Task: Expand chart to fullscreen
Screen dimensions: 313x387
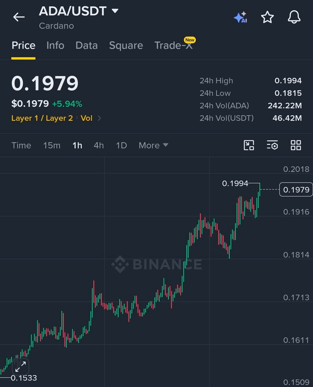Action: [x=21, y=366]
